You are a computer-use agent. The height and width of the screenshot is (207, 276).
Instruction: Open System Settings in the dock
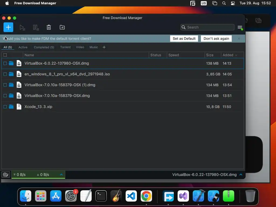click(x=71, y=196)
